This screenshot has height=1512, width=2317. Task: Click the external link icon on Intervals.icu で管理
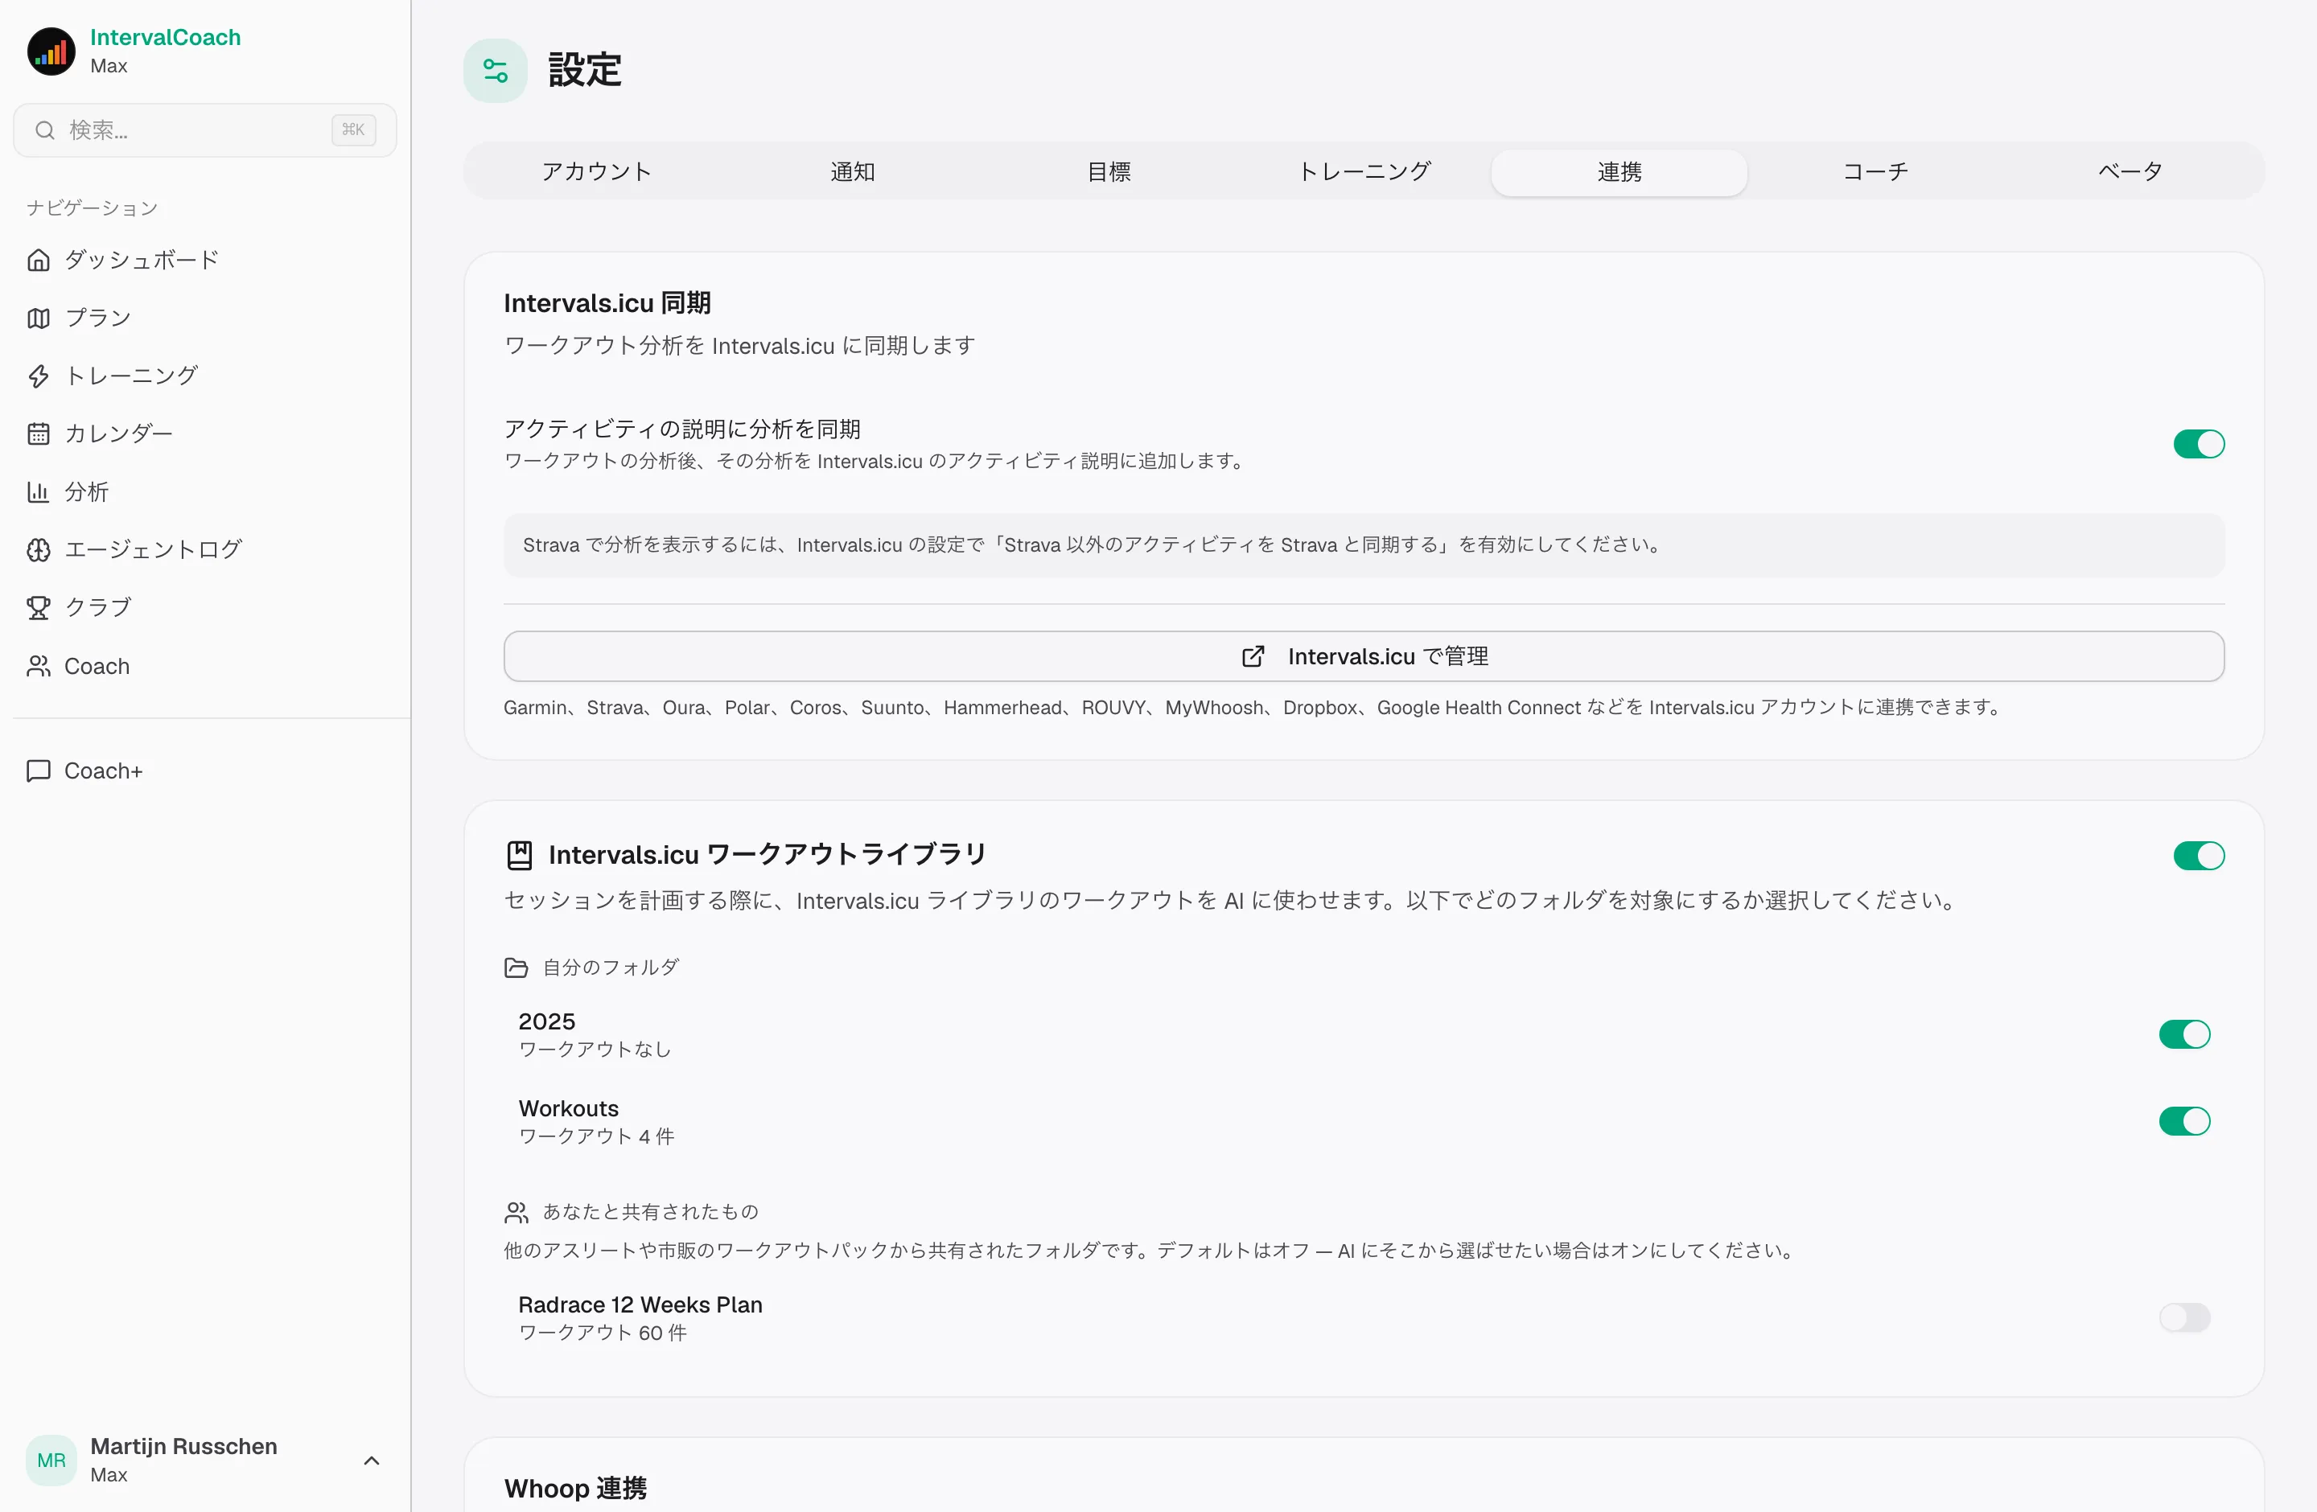[x=1253, y=657]
